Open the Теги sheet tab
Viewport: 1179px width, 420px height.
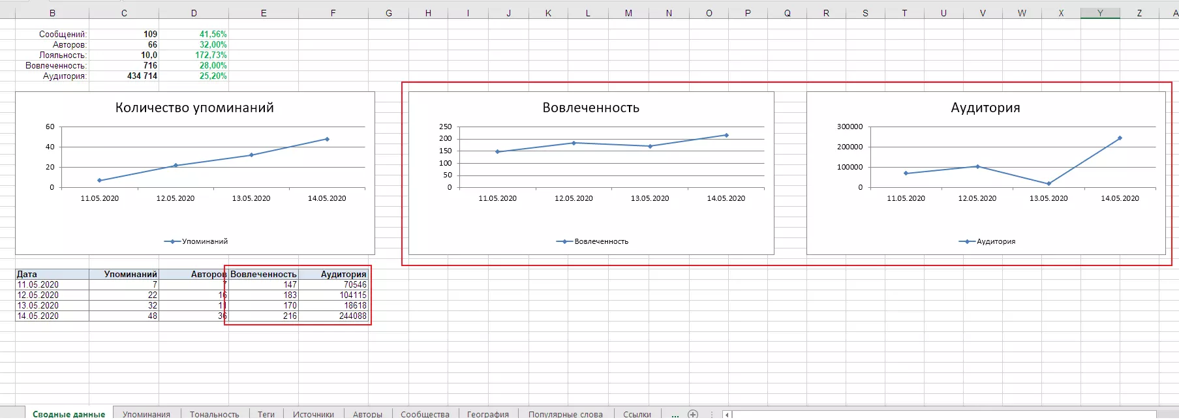pos(266,414)
